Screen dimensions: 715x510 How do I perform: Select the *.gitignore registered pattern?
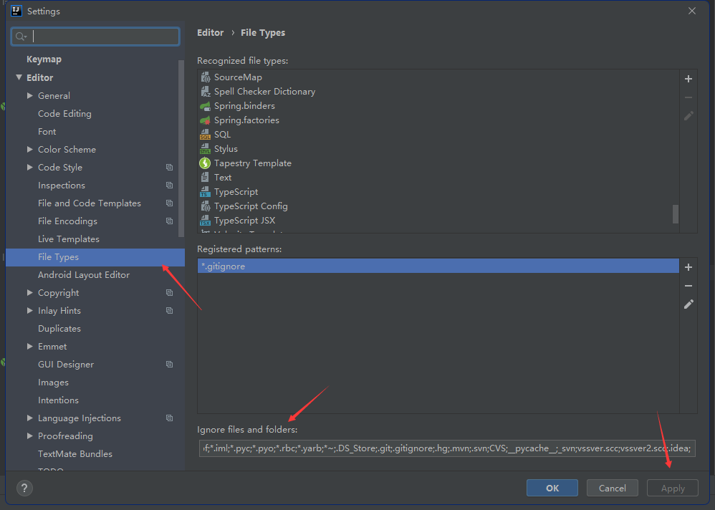438,266
